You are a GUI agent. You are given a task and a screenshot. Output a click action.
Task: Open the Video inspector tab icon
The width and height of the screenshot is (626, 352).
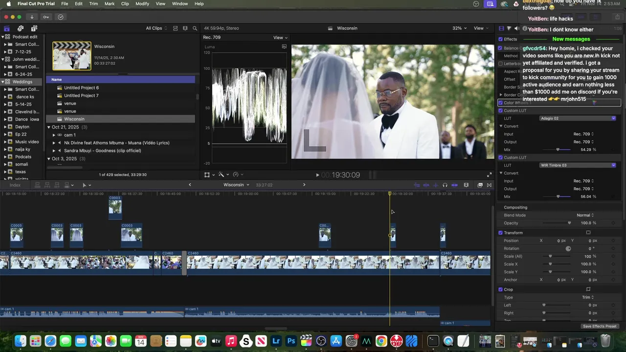[501, 28]
